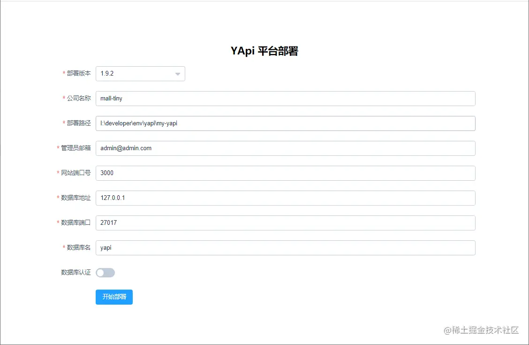529x345 pixels.
Task: Click the 开始部署 start deploy button
Action: 114,297
